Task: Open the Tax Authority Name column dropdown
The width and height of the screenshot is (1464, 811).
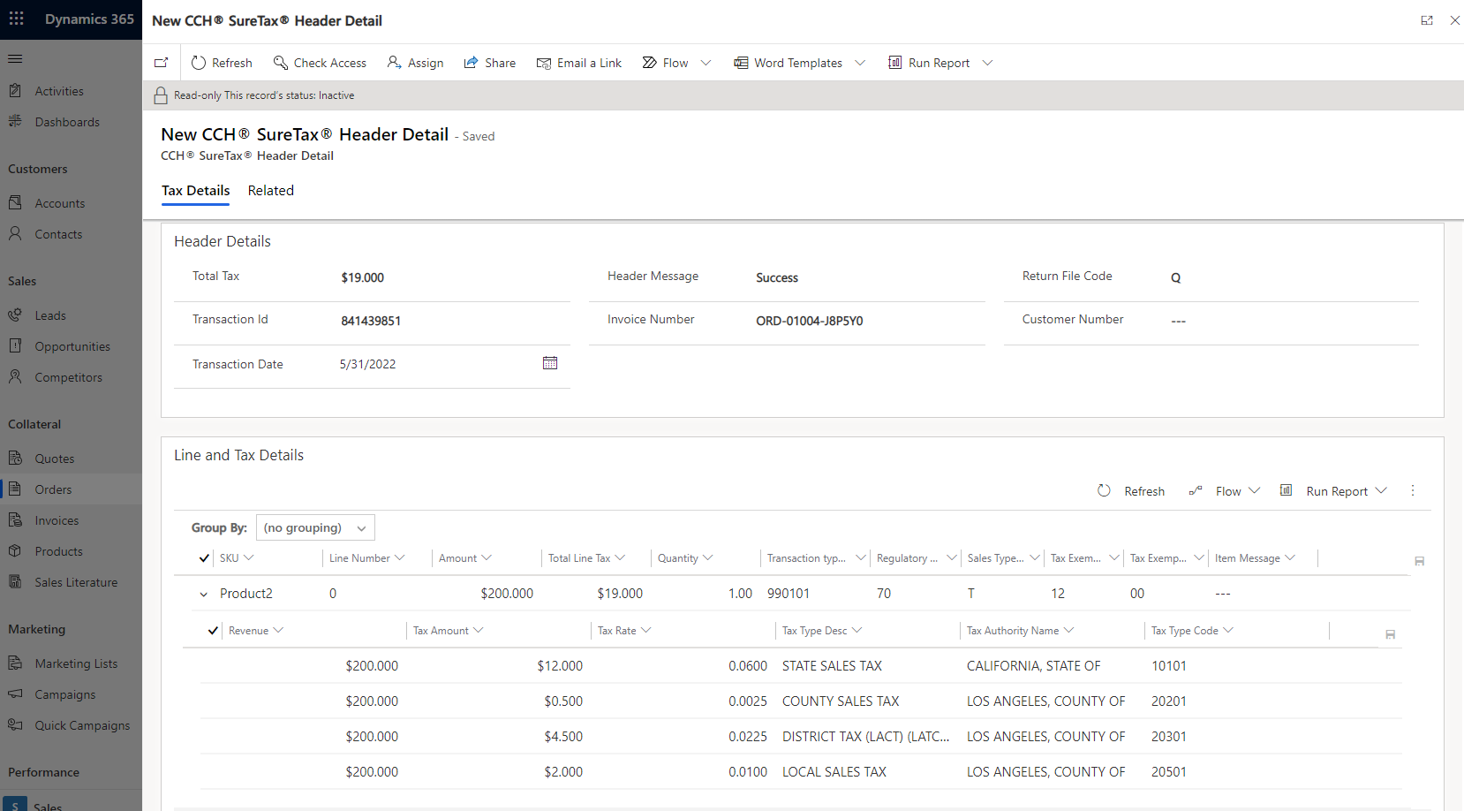Action: pos(1068,630)
